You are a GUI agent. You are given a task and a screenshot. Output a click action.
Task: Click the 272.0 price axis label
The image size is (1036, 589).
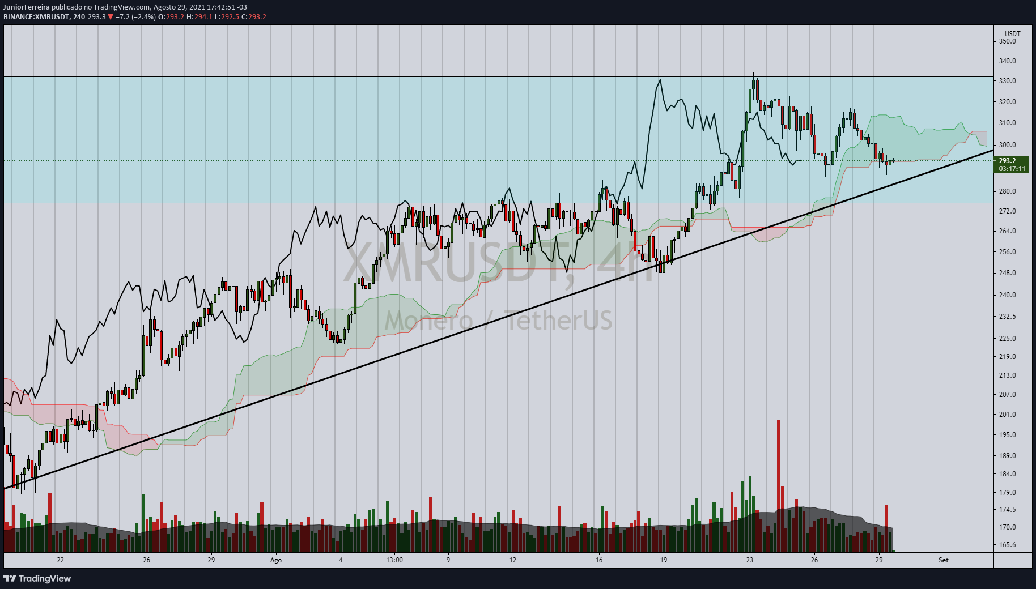click(x=1008, y=211)
